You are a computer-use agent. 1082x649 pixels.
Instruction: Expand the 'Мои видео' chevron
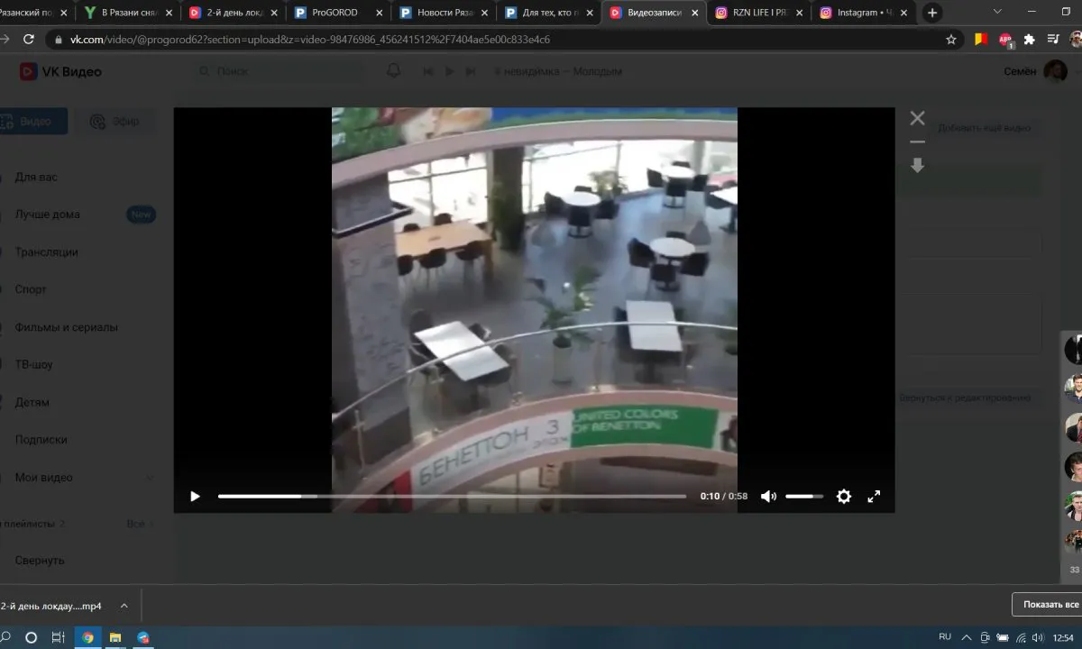coord(150,478)
